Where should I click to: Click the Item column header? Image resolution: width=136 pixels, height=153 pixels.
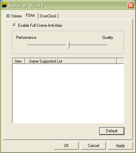coord(19,61)
